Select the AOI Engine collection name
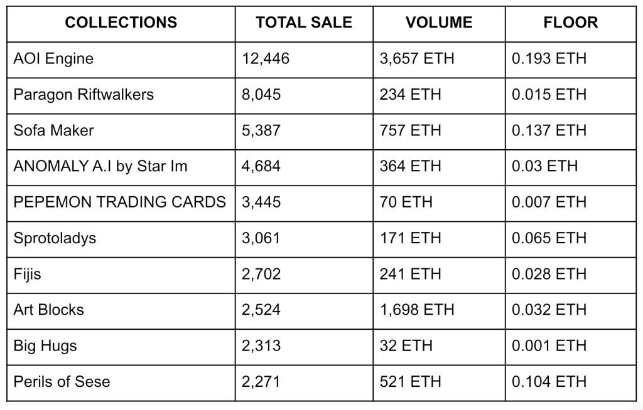The width and height of the screenshot is (643, 410). [53, 59]
